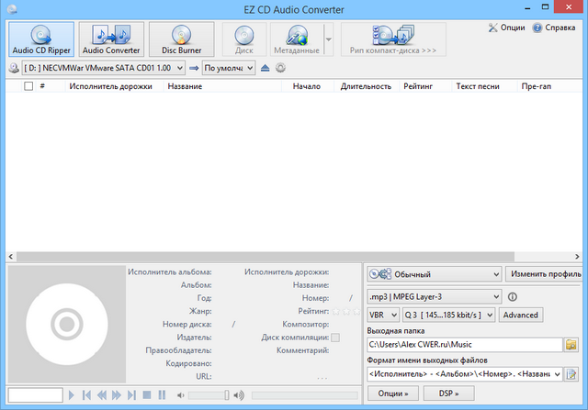Click the Текст песни column header
This screenshot has width=588, height=410.
[484, 86]
